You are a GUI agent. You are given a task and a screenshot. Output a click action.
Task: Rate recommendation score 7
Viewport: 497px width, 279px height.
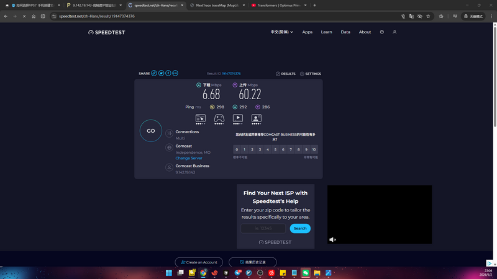tap(291, 149)
